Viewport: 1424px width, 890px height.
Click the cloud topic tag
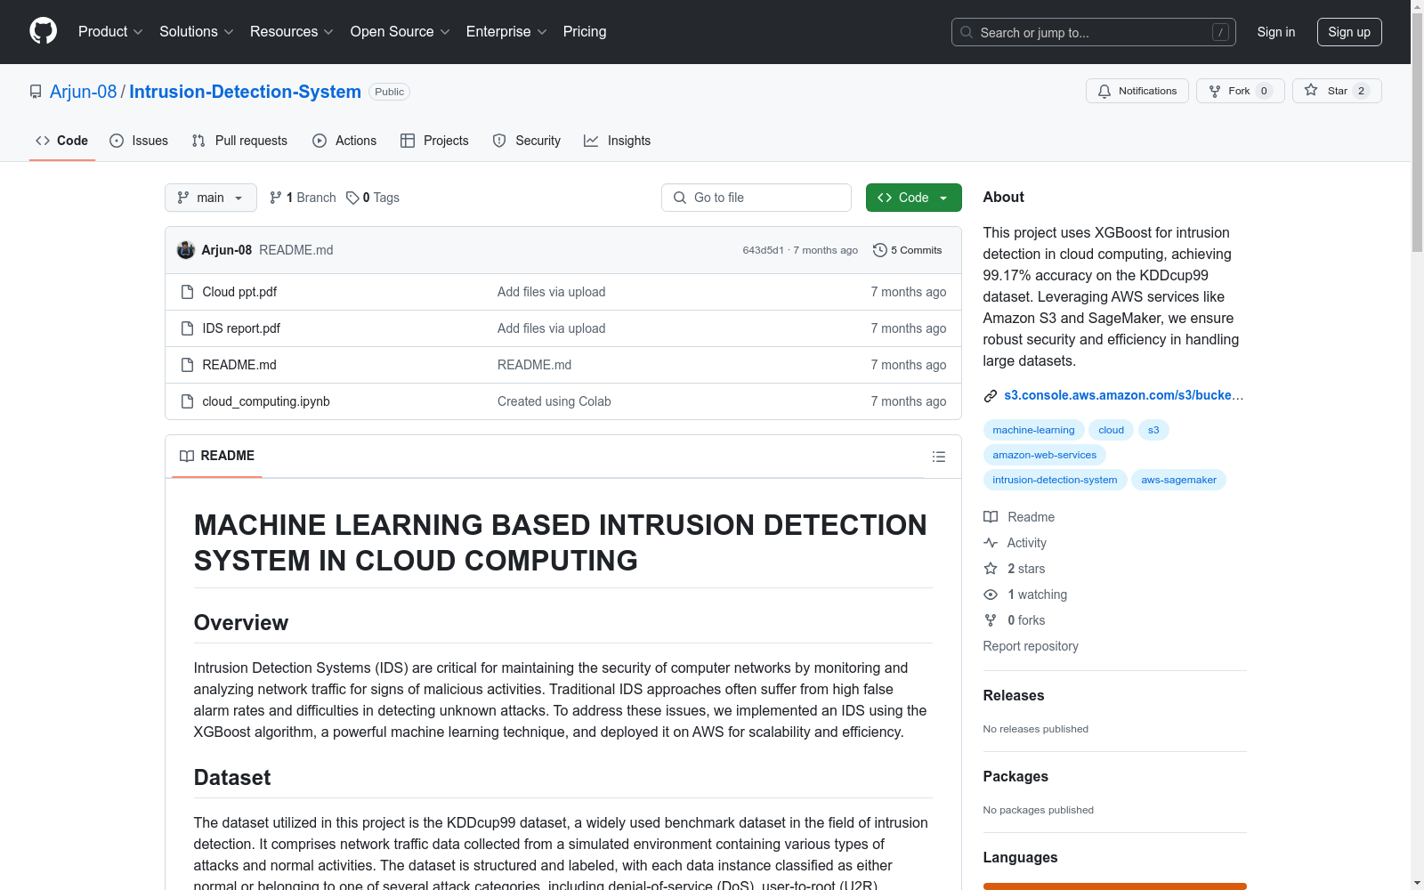(1111, 430)
